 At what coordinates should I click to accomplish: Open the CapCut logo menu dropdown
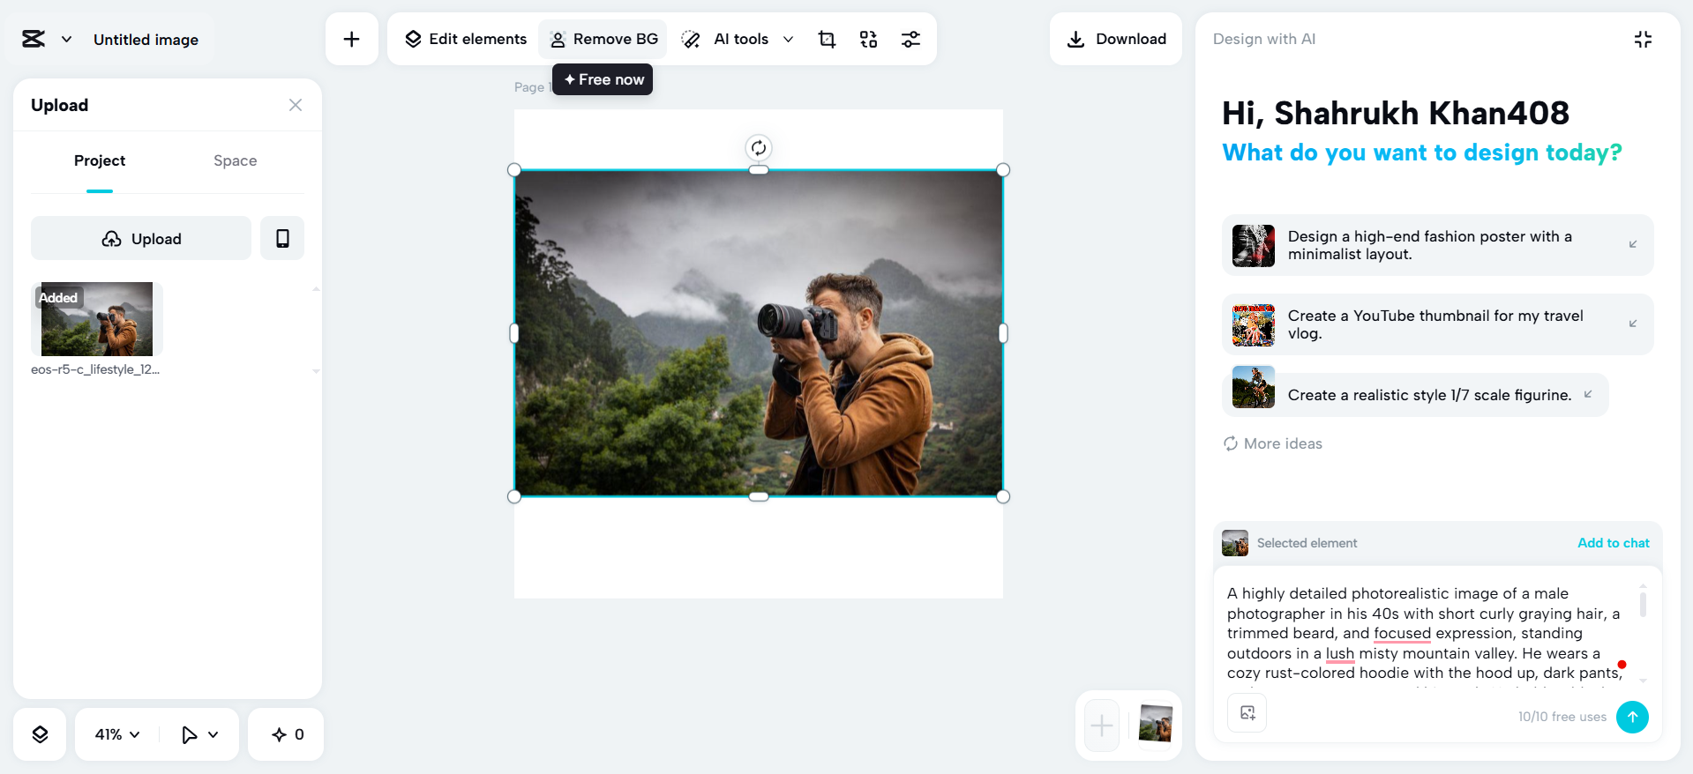coord(66,39)
